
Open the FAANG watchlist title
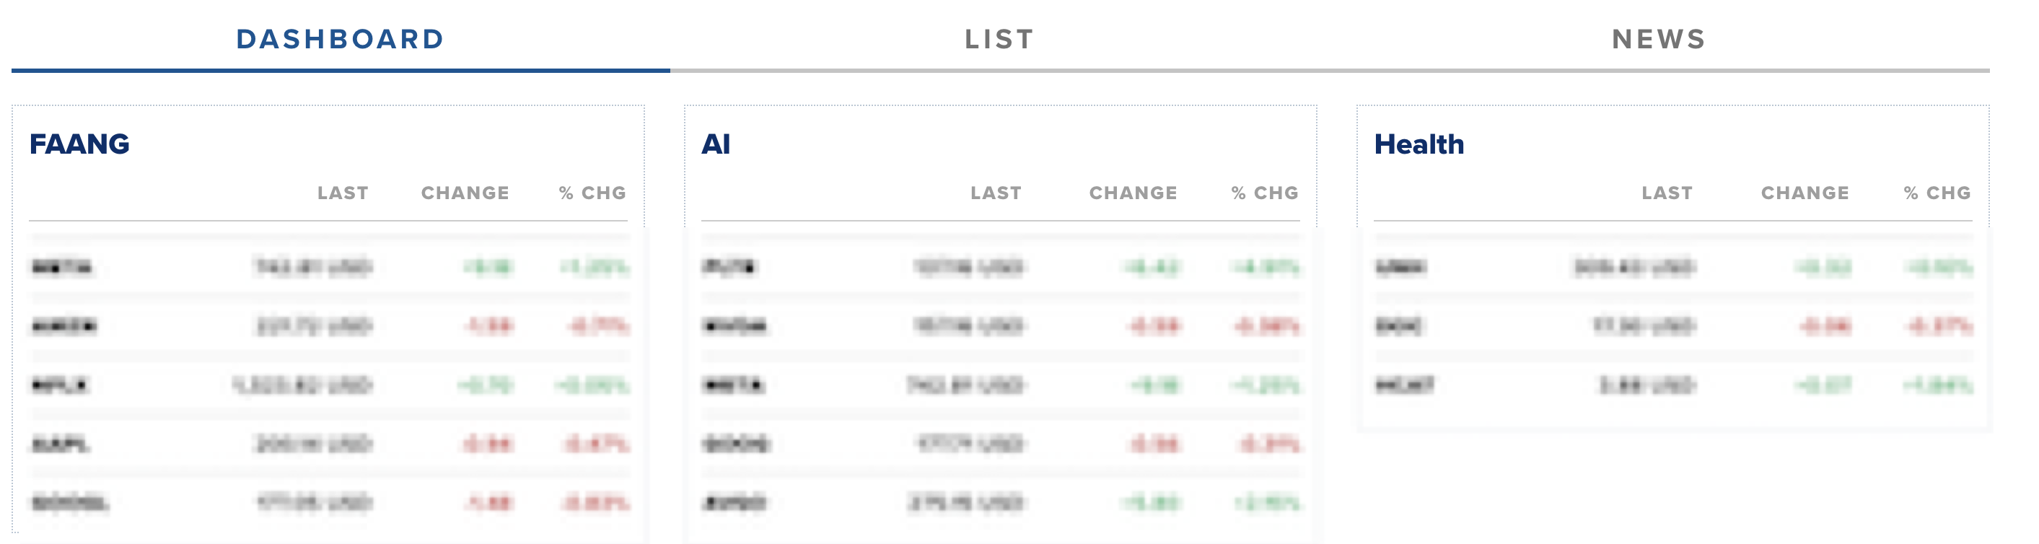click(79, 144)
